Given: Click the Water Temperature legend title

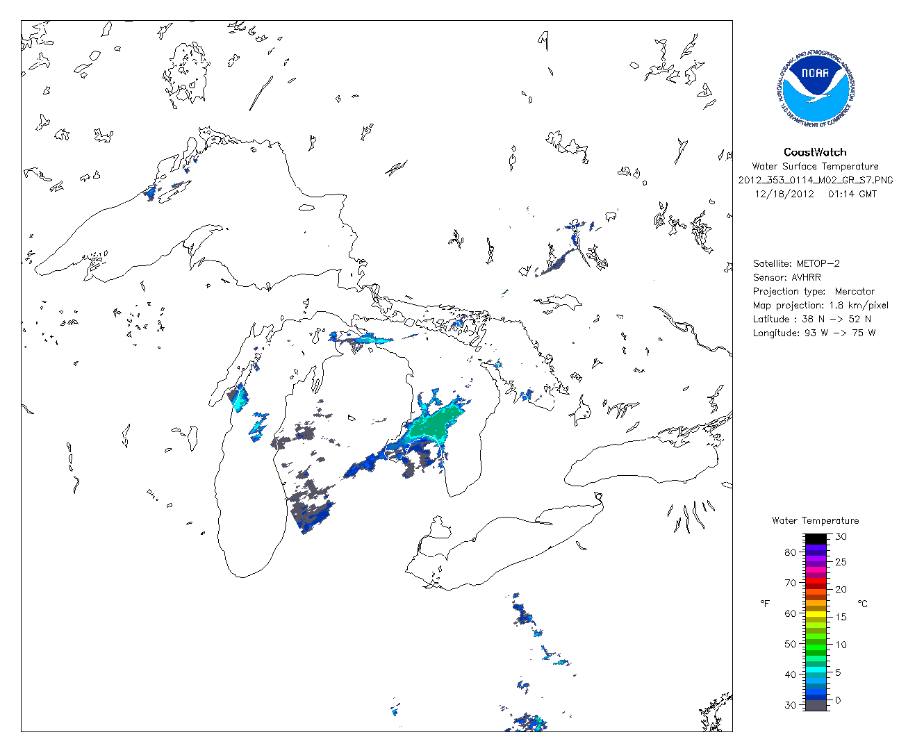Looking at the screenshot, I should [815, 521].
